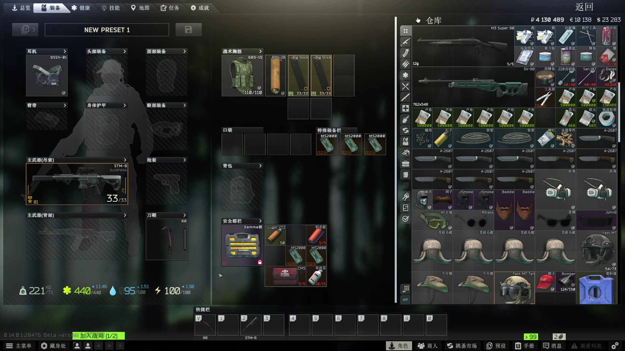This screenshot has width=625, height=351.
Task: Open the 手册 handbook
Action: coord(525,346)
